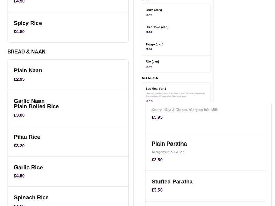This screenshot has height=206, width=275.
Task: Click the Allergens Info: Gluten text
Action: pos(168,152)
